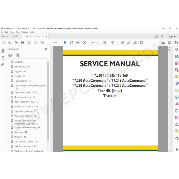Screen dimensions: 179x179
Task: Go to previous page arrow
Action: point(36,43)
